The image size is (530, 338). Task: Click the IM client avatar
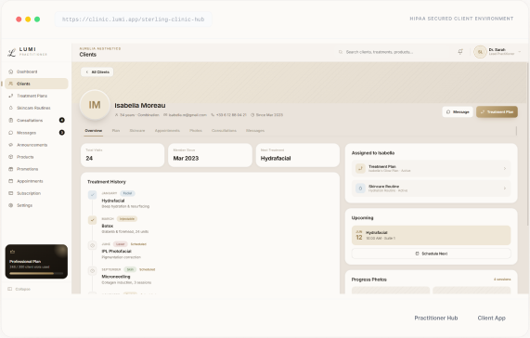(95, 105)
